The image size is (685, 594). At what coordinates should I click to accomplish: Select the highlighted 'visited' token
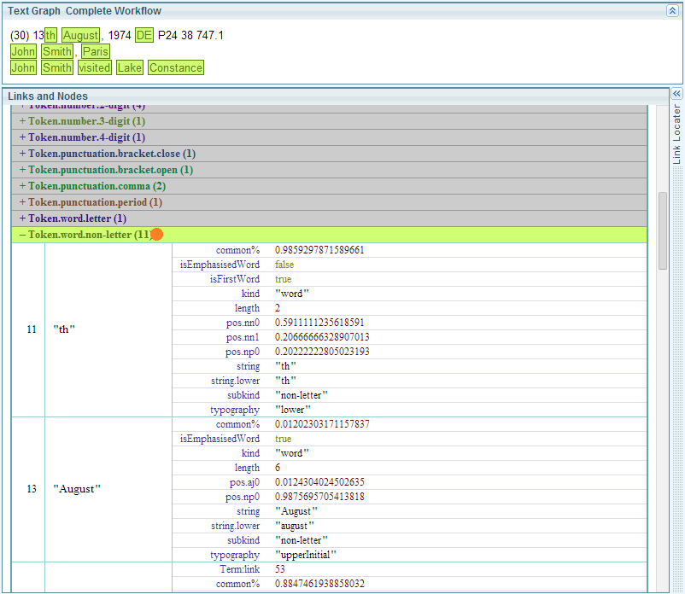point(94,68)
